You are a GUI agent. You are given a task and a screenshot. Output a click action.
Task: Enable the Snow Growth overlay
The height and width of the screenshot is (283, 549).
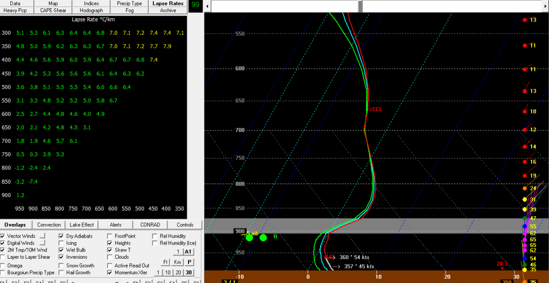62,266
